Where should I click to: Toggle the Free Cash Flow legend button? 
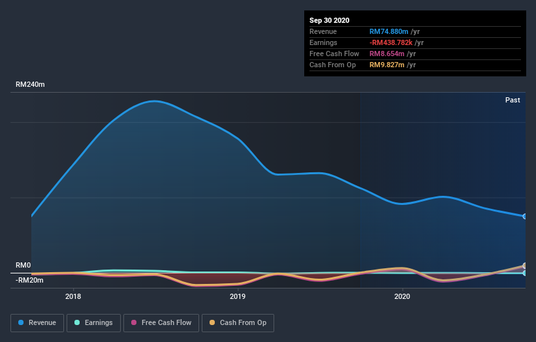pos(161,323)
